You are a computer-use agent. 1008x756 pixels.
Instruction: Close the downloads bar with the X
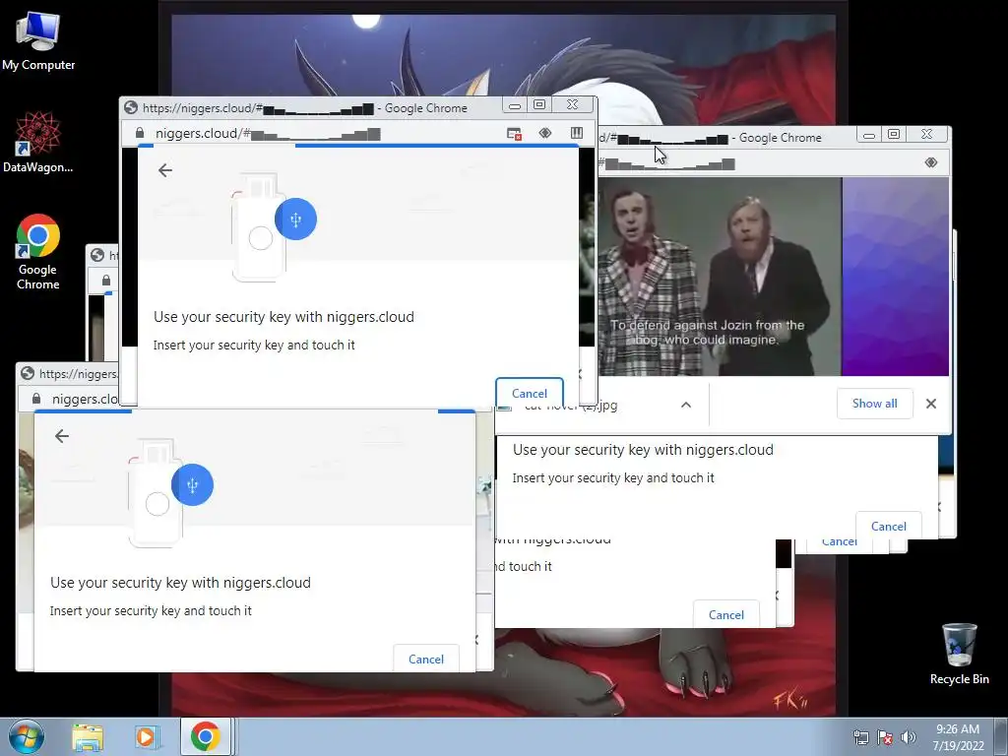click(x=931, y=404)
